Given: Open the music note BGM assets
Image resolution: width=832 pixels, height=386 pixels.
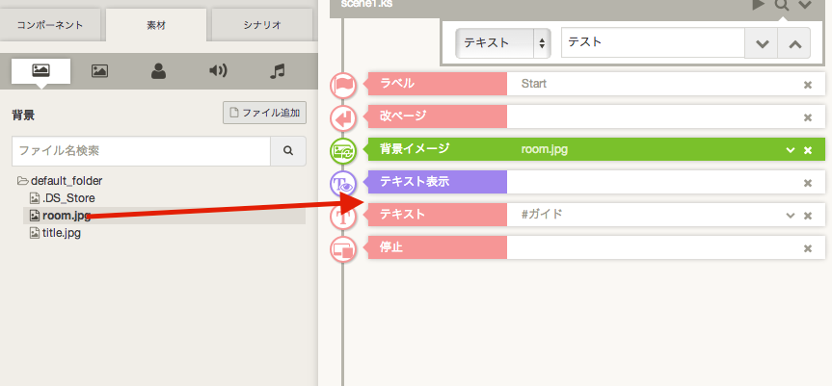Looking at the screenshot, I should click(x=278, y=70).
